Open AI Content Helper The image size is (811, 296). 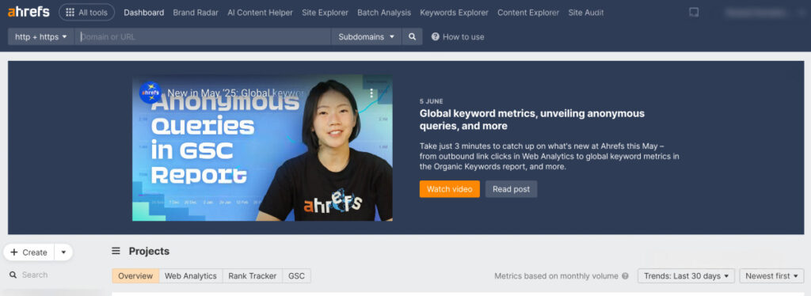coord(260,13)
